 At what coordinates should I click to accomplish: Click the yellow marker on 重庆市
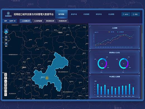pyautogui.click(x=47, y=78)
